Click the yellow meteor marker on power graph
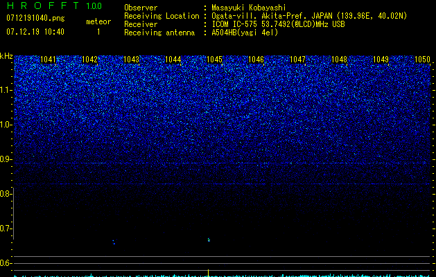The height and width of the screenshot is (277, 436). (x=208, y=273)
